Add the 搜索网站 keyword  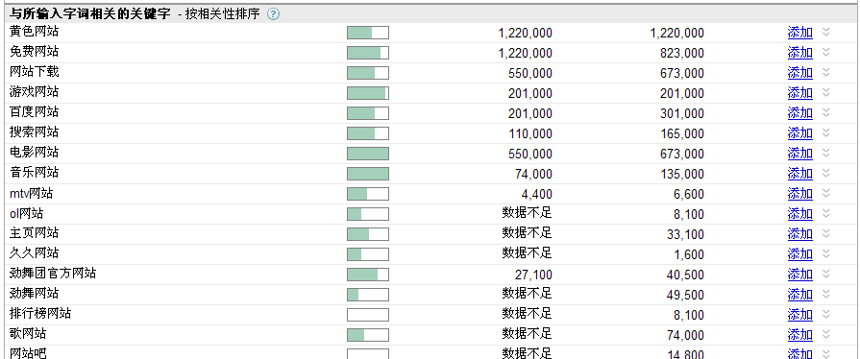click(800, 133)
